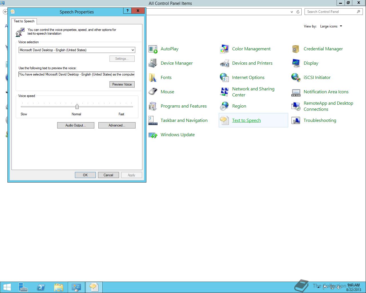Image resolution: width=366 pixels, height=293 pixels.
Task: Open the Troubleshooting icon
Action: [296, 120]
